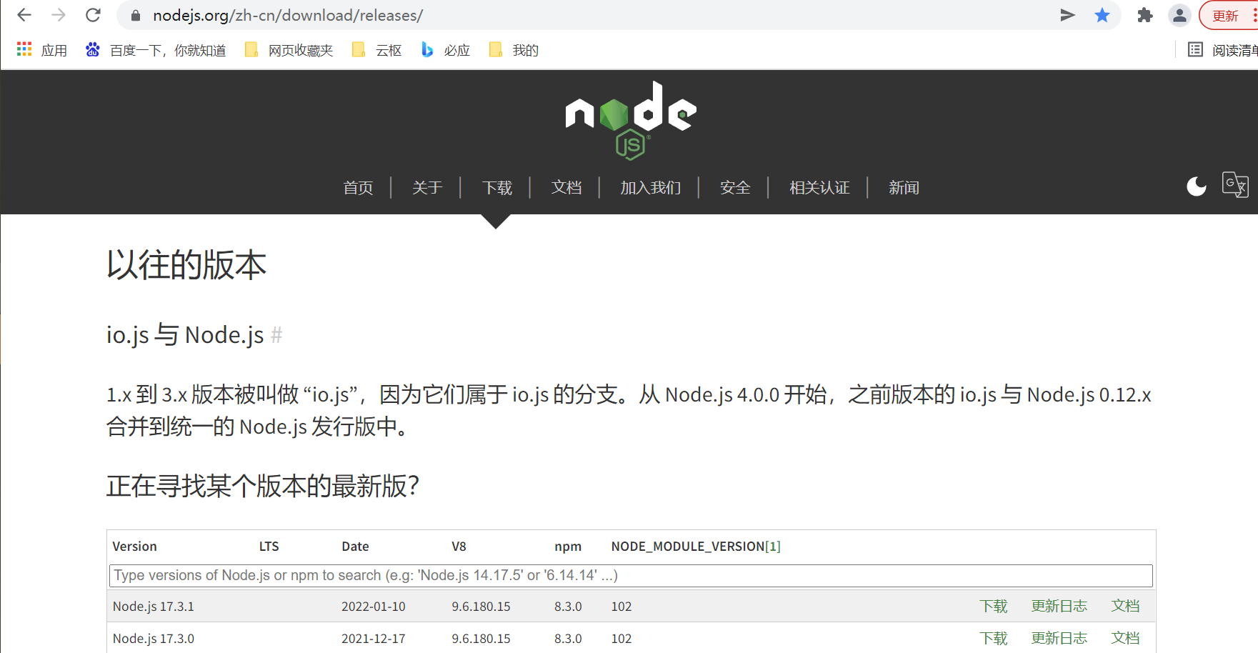Open the language translation icon beside the moon
The height and width of the screenshot is (653, 1258).
pos(1236,185)
